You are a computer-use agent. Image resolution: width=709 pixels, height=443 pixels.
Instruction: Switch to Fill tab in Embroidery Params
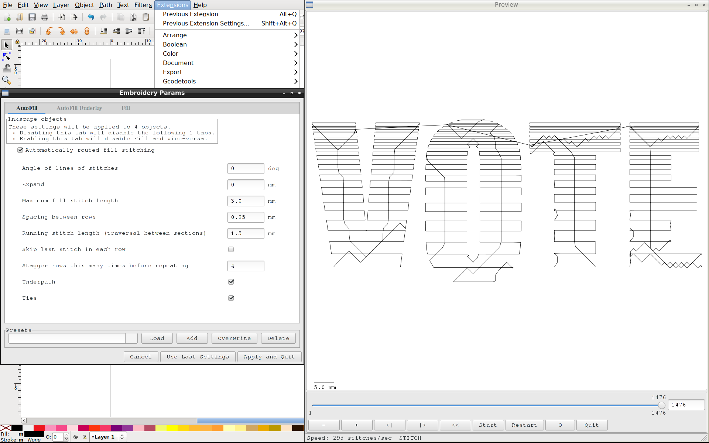tap(126, 108)
